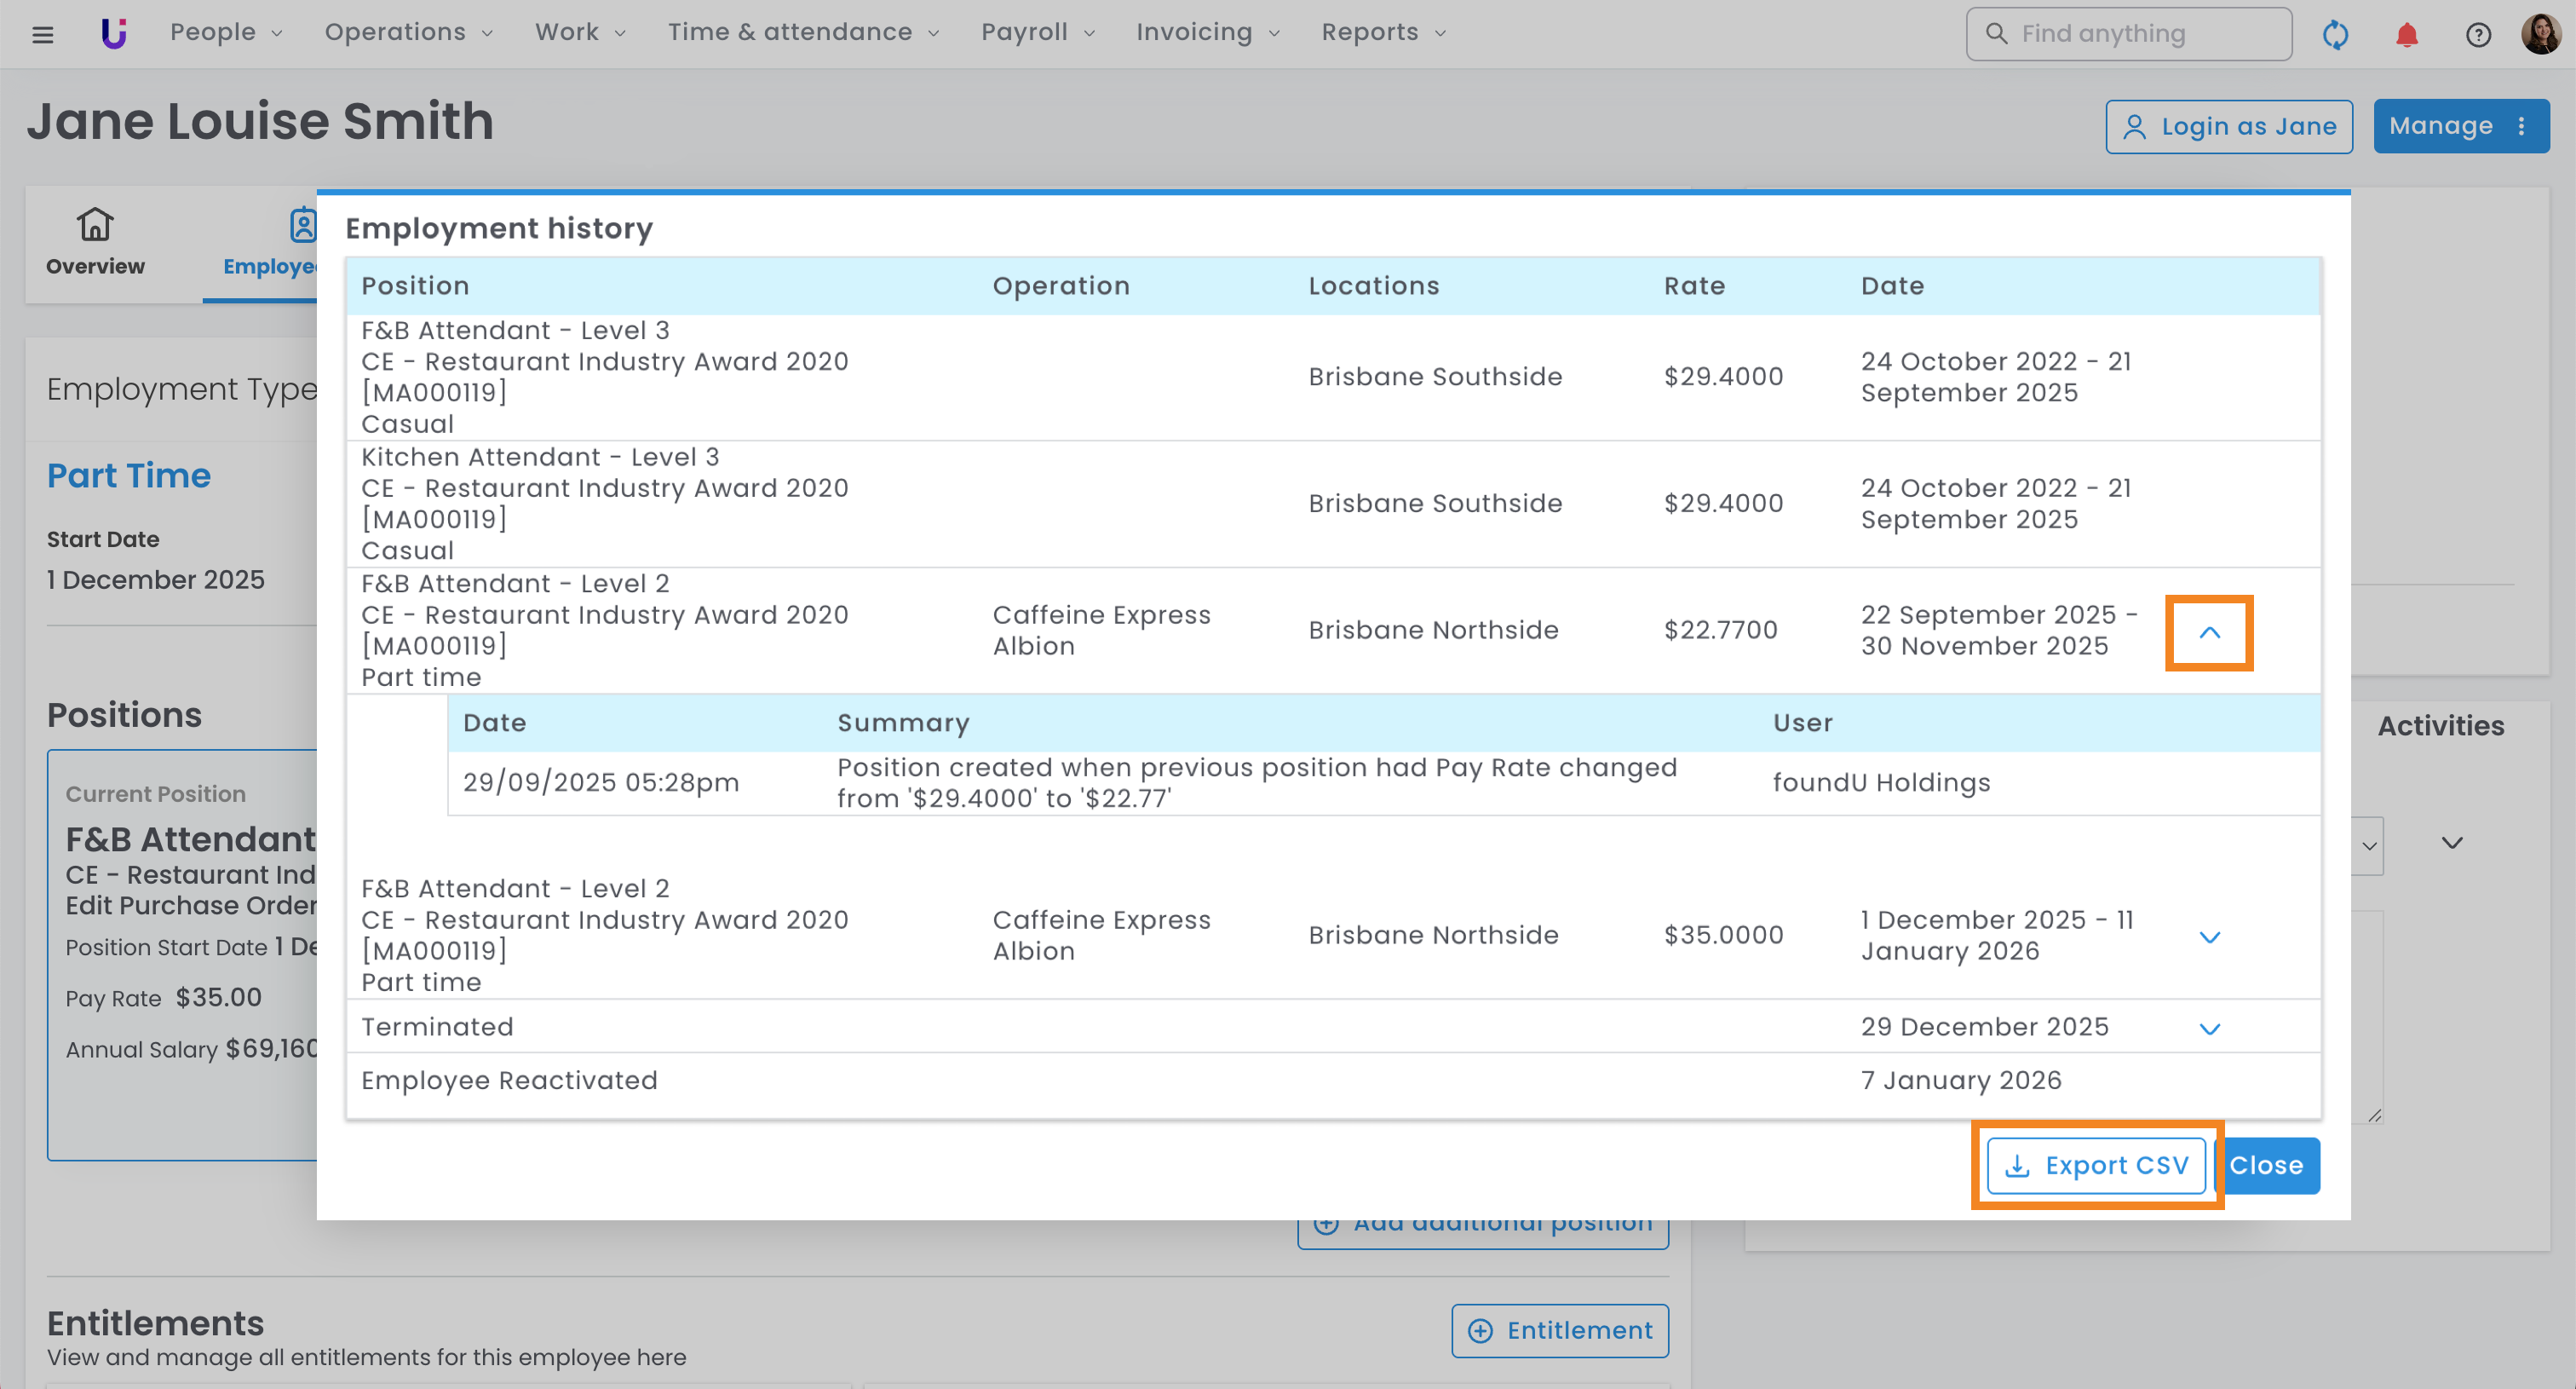The width and height of the screenshot is (2576, 1389).
Task: Click the refresh sync icon
Action: [x=2335, y=35]
